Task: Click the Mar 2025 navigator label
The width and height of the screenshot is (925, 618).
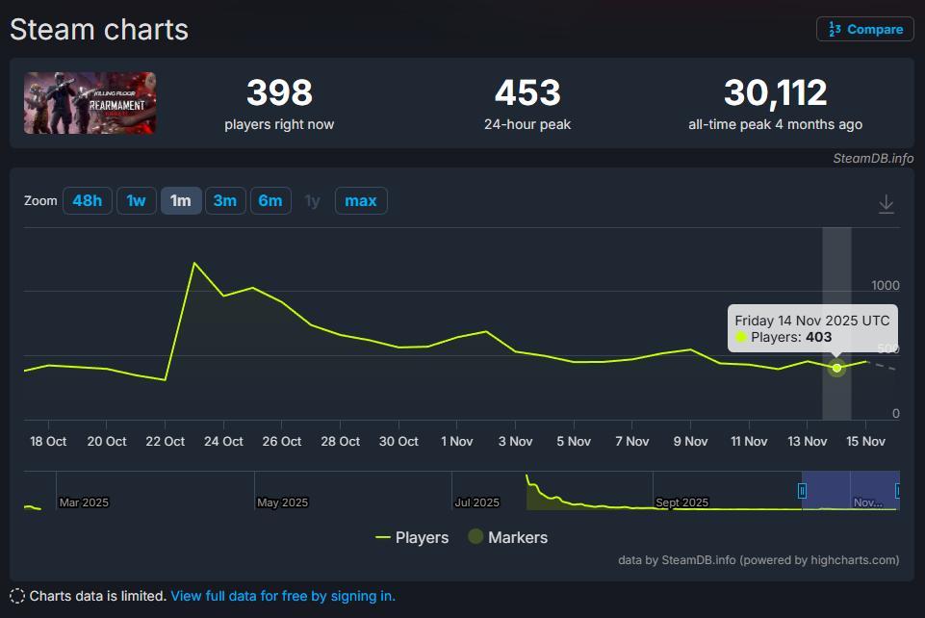Action: click(x=84, y=502)
